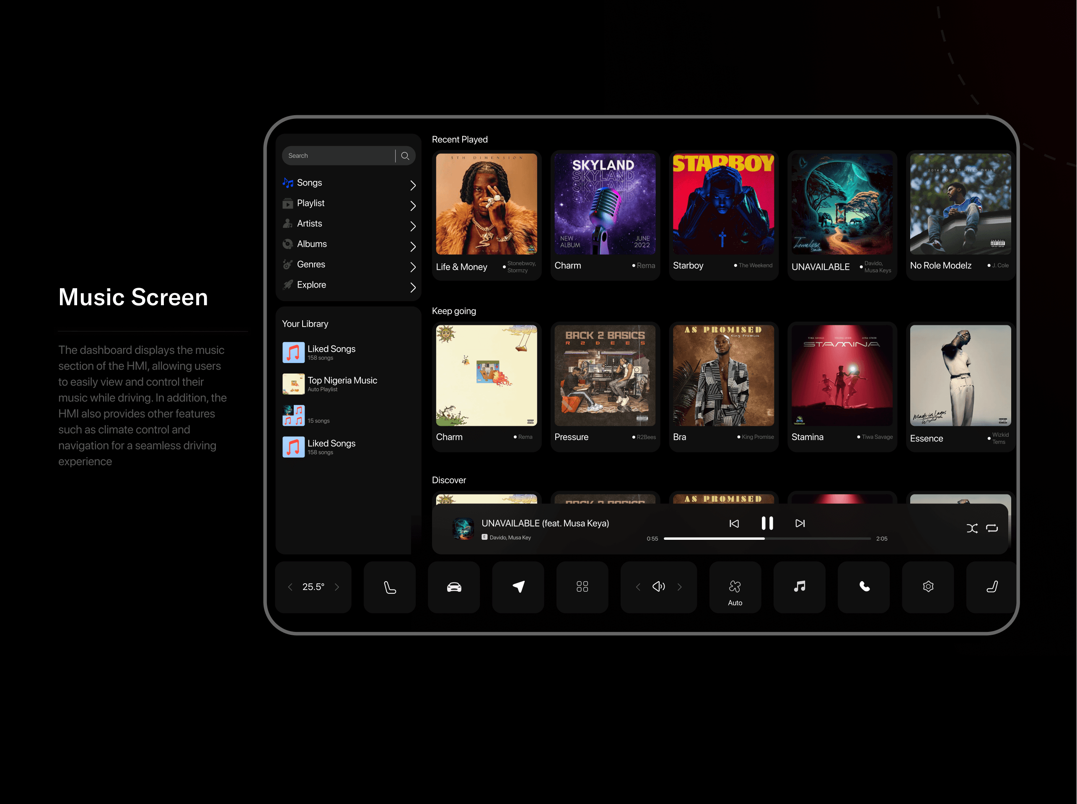This screenshot has height=804, width=1077.
Task: Expand the Explore section chevron
Action: pos(412,287)
